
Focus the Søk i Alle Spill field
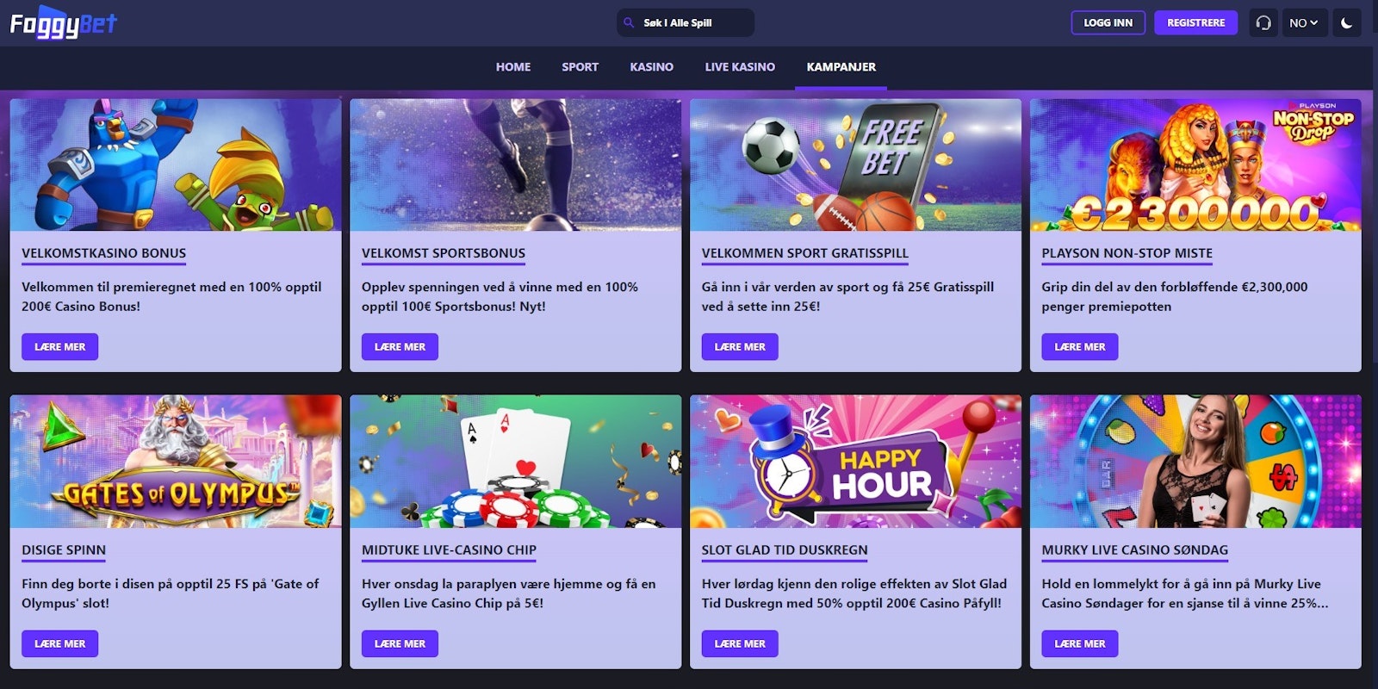tap(686, 23)
